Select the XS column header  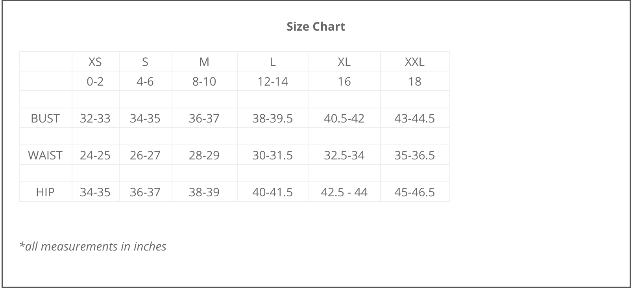point(95,62)
